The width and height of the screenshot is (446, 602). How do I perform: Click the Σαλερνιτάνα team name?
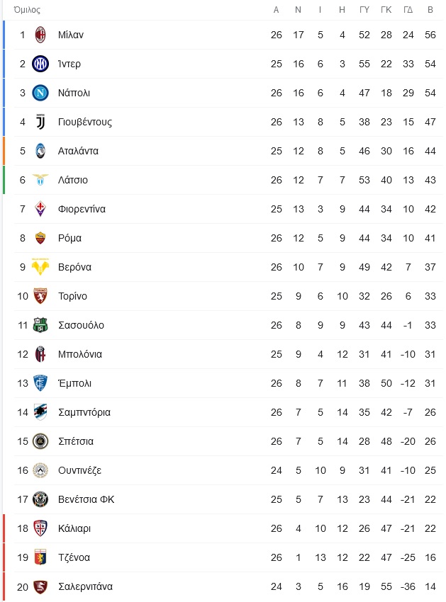pyautogui.click(x=85, y=586)
